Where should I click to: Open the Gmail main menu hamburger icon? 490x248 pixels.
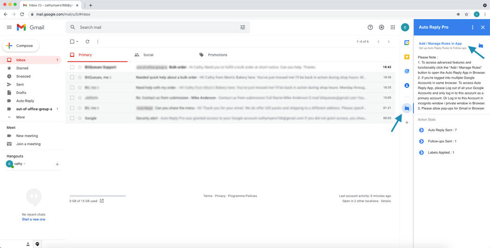coord(9,27)
